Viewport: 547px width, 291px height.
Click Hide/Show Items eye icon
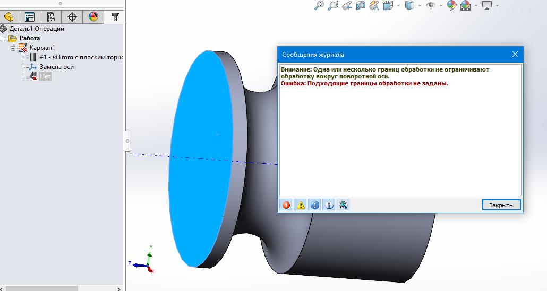coord(431,5)
